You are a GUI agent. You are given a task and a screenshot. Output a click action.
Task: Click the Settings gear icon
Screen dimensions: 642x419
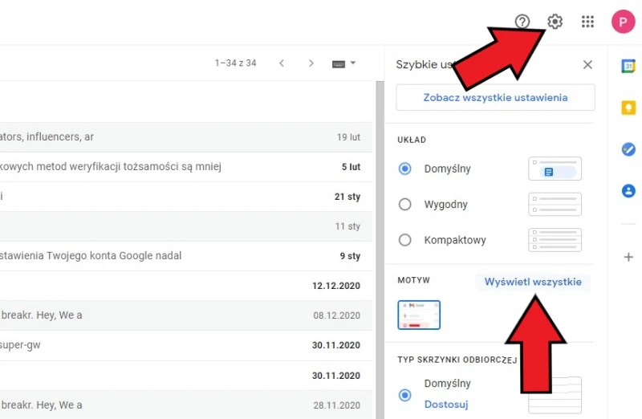pyautogui.click(x=555, y=22)
